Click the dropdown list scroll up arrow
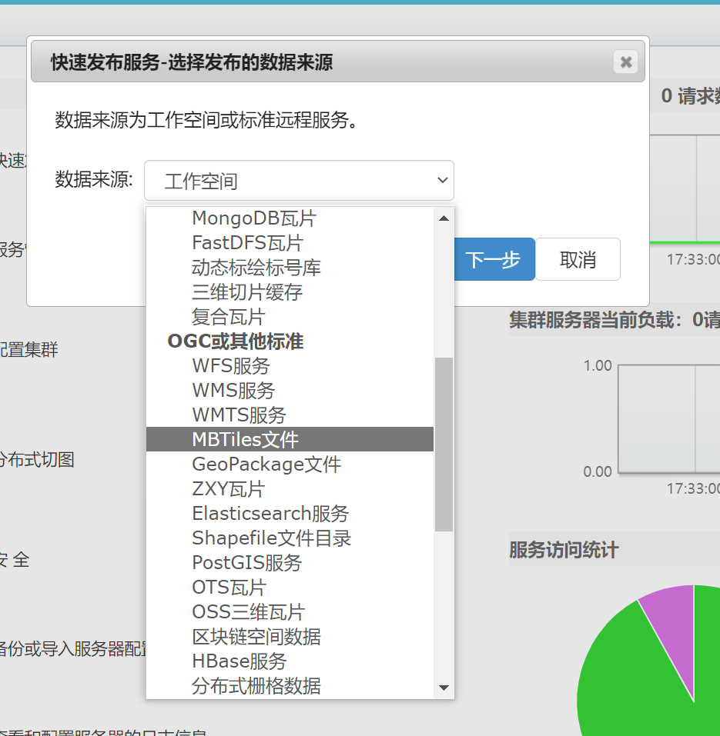 coord(444,218)
